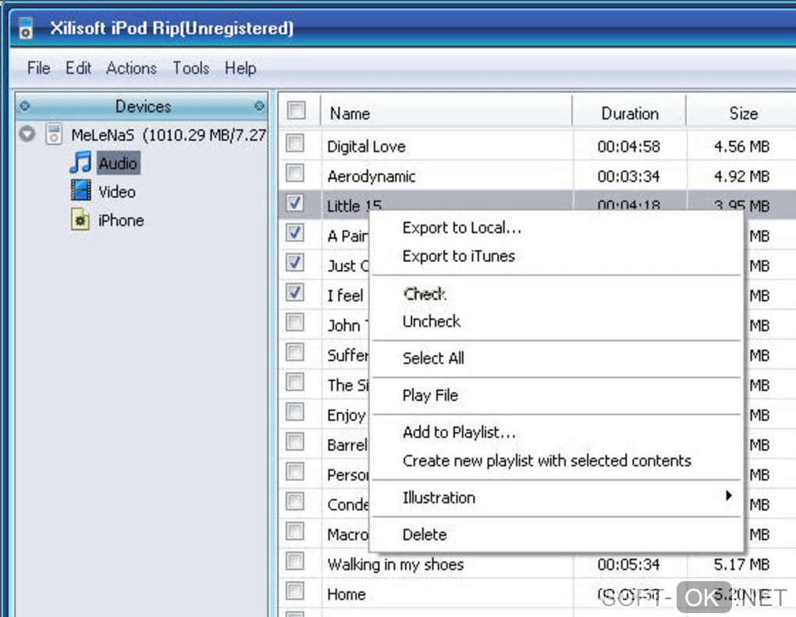Click the MeLeNaS iPod device icon

[54, 134]
